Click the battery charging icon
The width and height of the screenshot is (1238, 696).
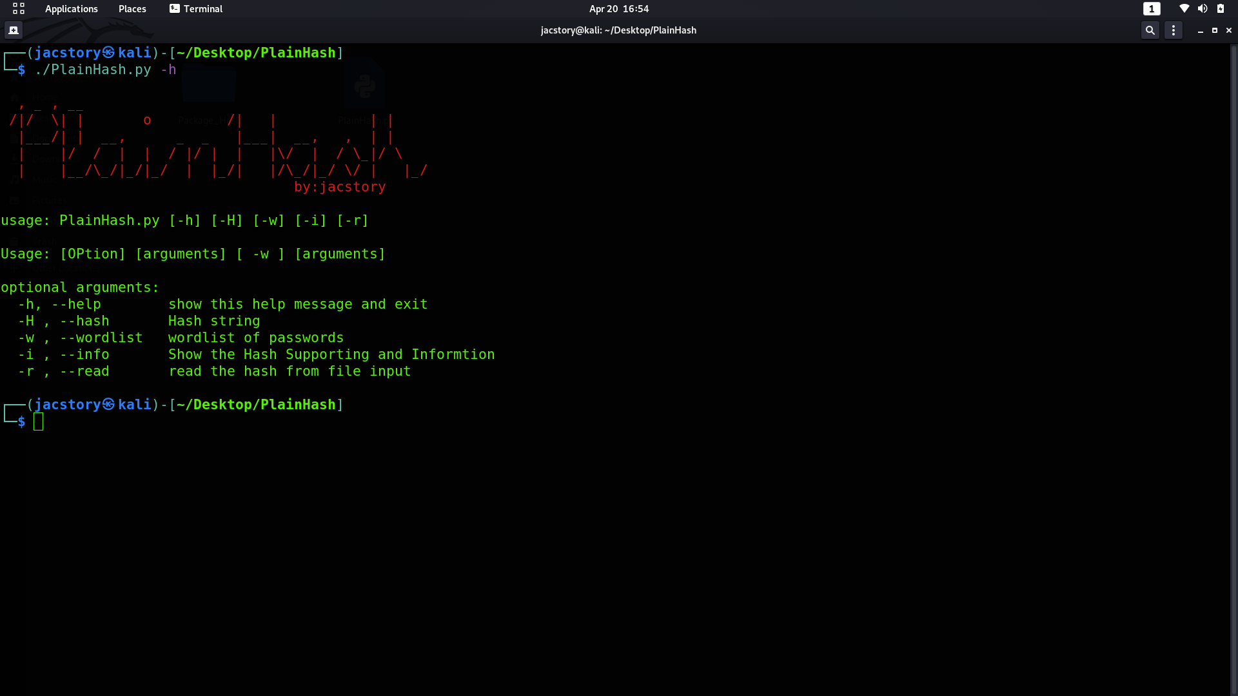1221,8
